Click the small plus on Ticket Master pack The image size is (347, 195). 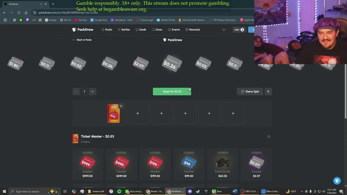coord(121,106)
